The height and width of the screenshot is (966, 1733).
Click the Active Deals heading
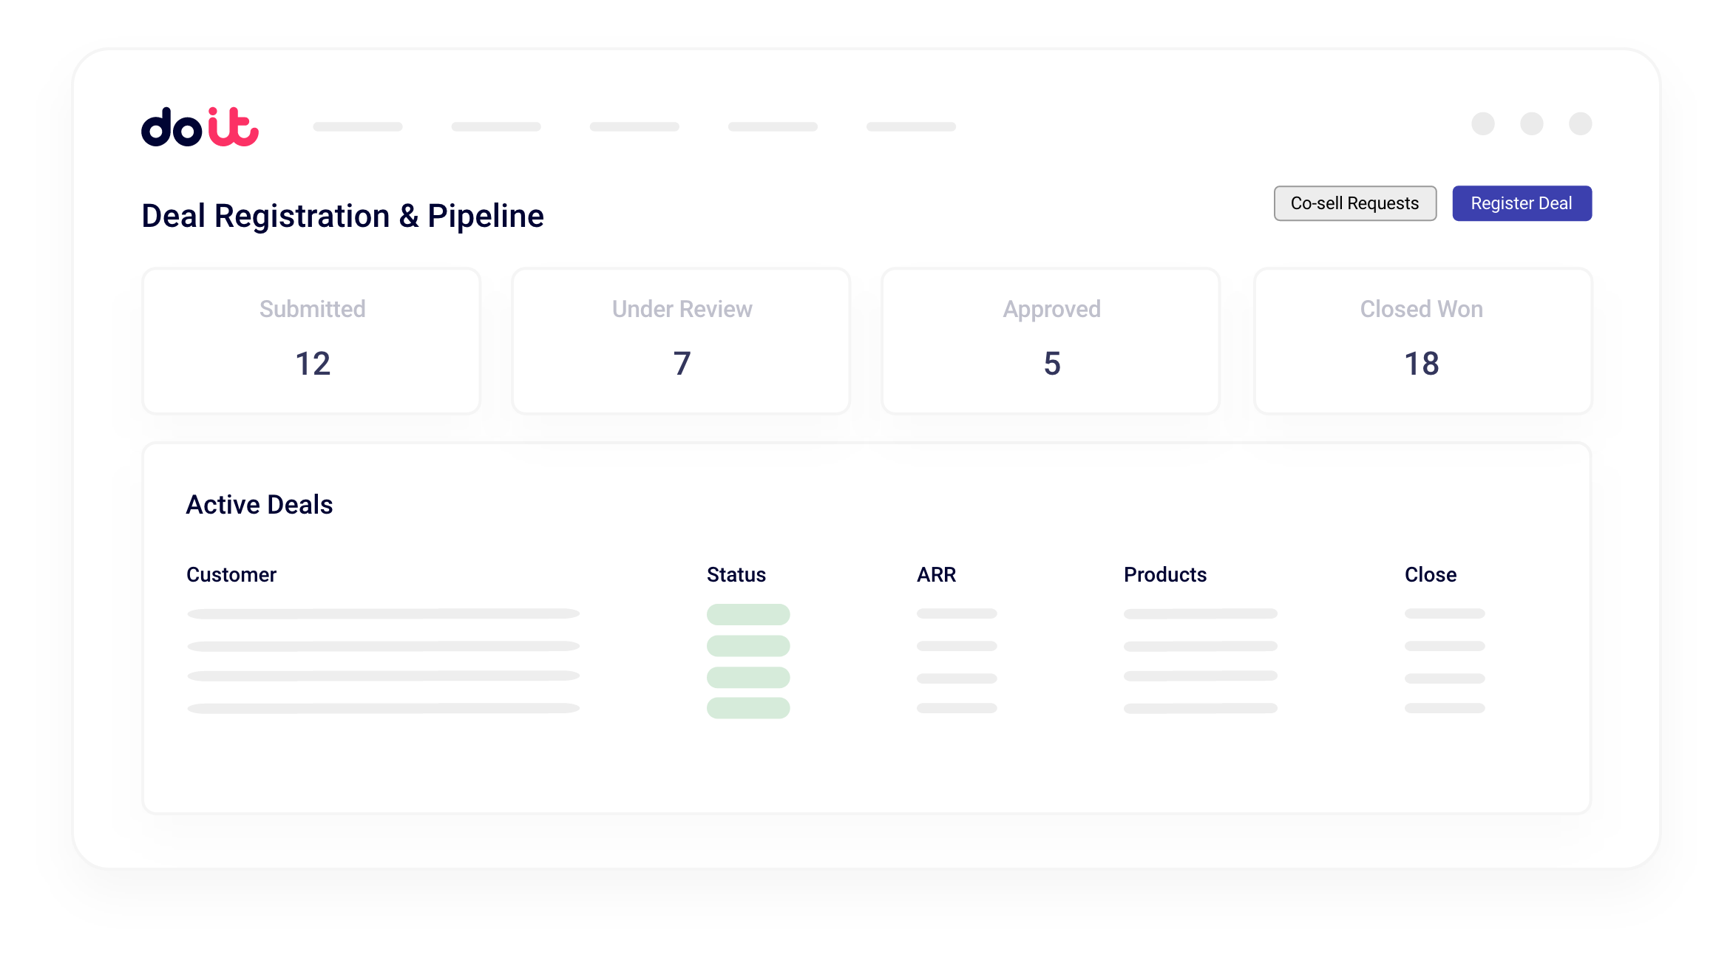tap(260, 505)
